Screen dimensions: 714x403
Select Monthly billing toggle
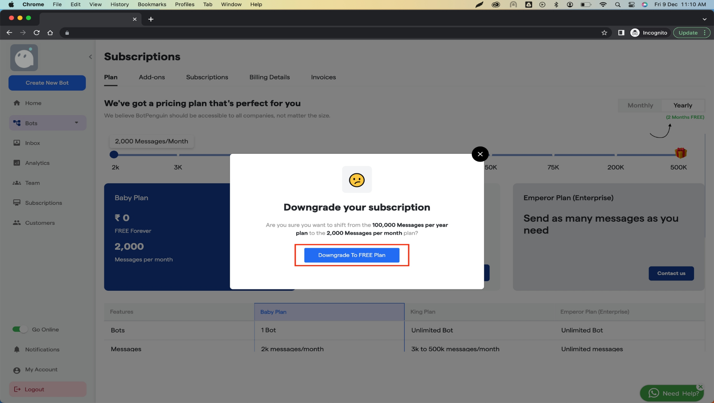(640, 105)
